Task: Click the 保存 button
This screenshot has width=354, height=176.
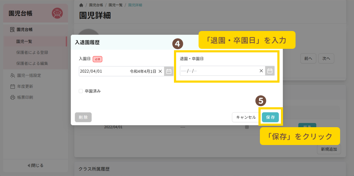Action: click(270, 117)
